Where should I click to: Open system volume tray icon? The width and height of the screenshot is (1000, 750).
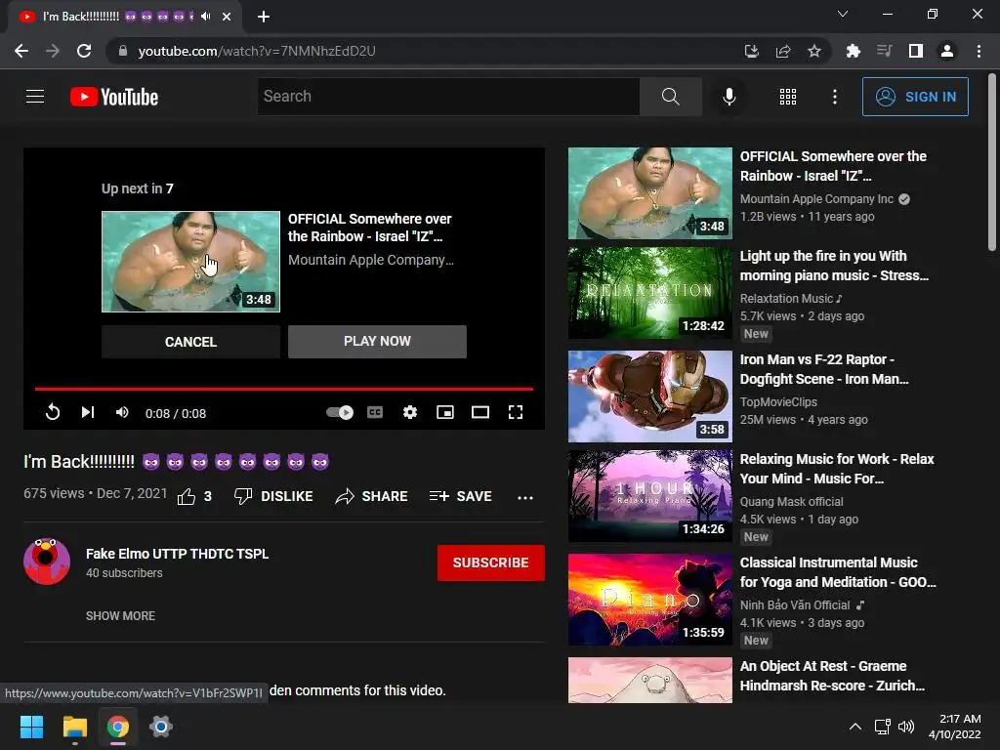point(905,727)
